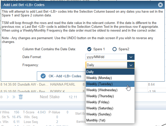Close the Add Last Bet Codes dialog

160,5
